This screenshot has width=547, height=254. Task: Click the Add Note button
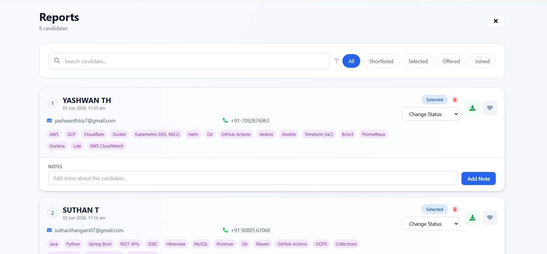click(x=479, y=179)
